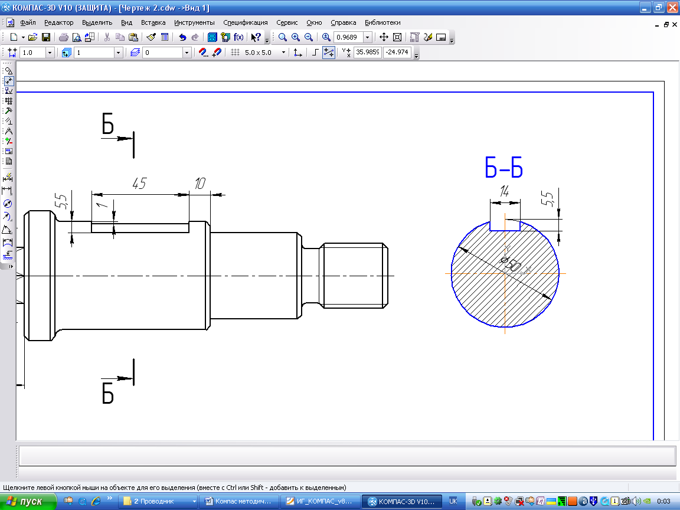Open the variables f(x) icon
The height and width of the screenshot is (510, 680).
[x=238, y=37]
